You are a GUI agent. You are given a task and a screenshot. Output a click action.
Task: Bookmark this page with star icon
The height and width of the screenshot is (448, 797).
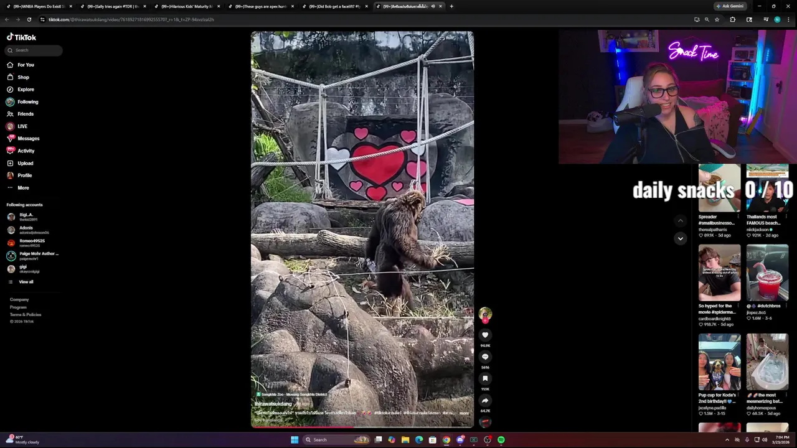pos(717,19)
